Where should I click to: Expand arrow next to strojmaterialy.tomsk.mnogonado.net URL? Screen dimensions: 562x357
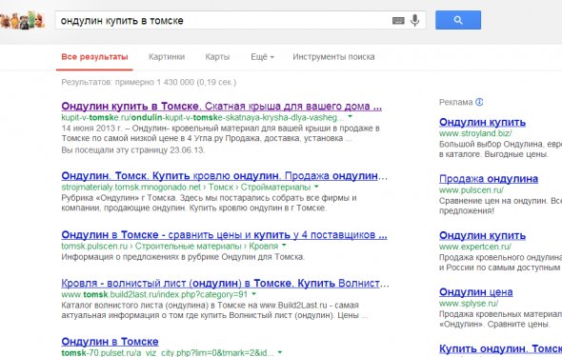click(316, 187)
